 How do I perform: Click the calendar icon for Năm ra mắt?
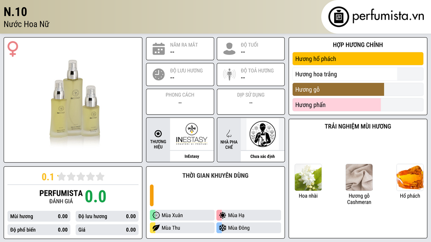[159, 49]
